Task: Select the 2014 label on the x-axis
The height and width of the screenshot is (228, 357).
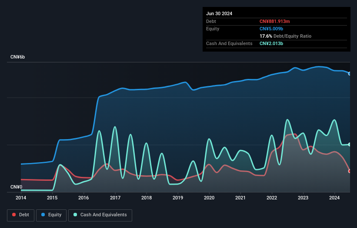Action: click(x=21, y=198)
